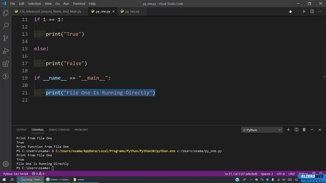Select the TERMINAL panel tab
Viewport: 326px width, 183px height.
pyautogui.click(x=38, y=130)
